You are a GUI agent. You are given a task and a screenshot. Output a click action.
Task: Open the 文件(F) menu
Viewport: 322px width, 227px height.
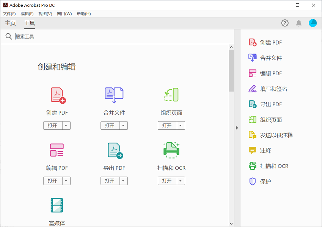click(x=9, y=14)
